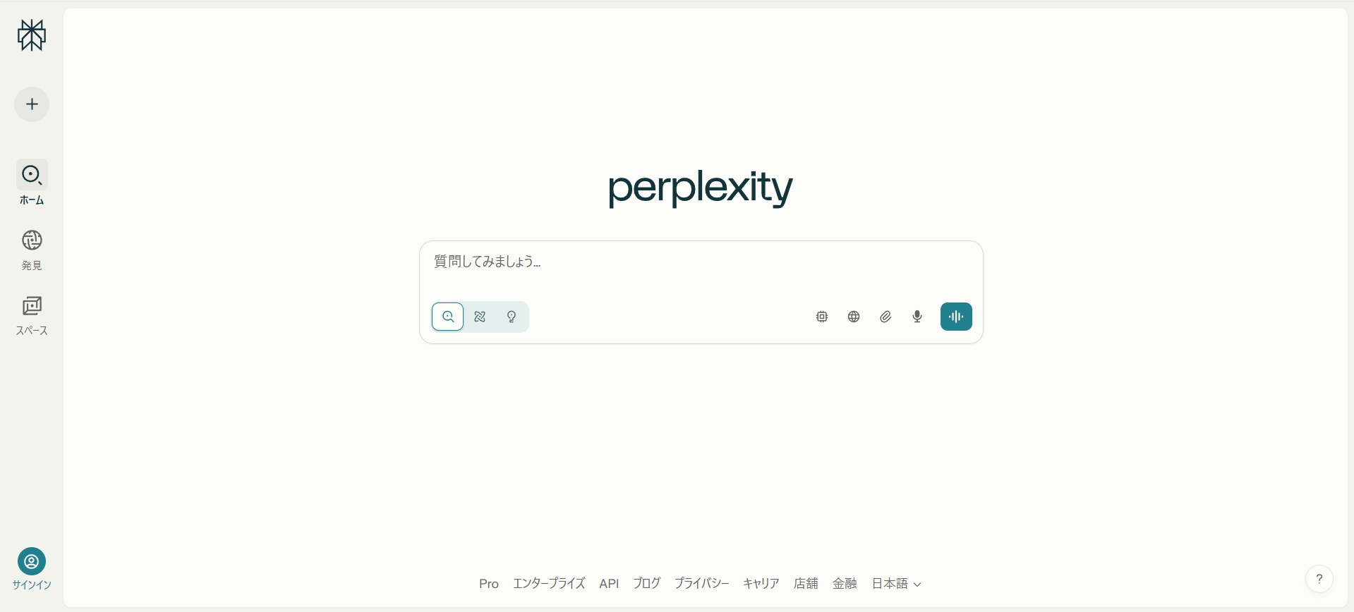Click the microphone dictation icon

click(x=917, y=317)
